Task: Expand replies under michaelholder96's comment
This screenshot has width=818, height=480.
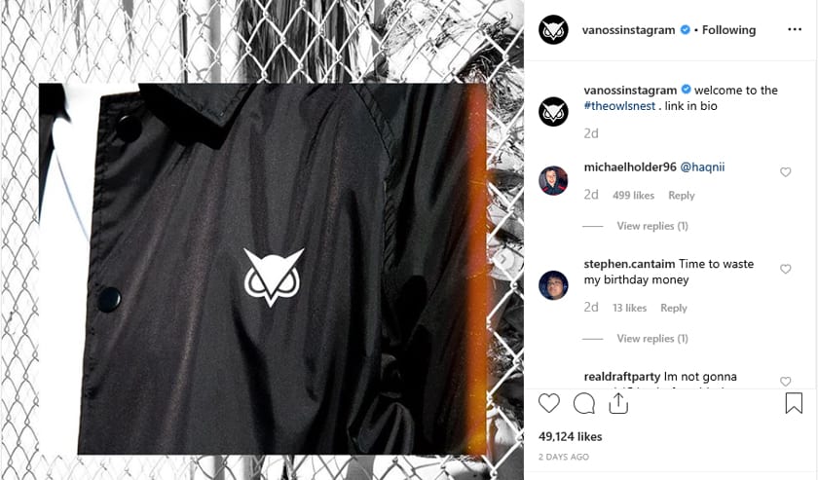Action: pyautogui.click(x=652, y=226)
